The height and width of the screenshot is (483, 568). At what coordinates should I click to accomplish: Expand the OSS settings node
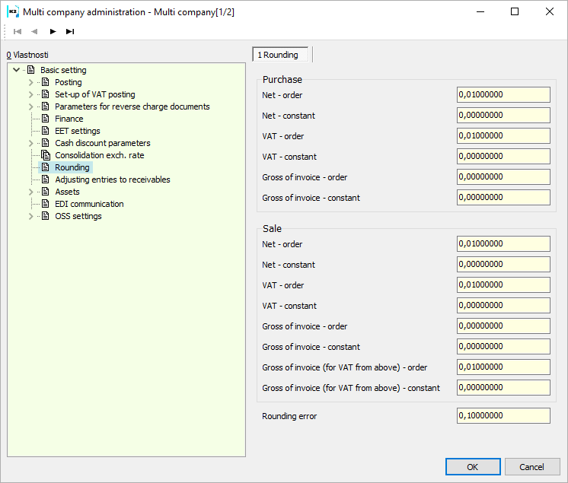(x=31, y=216)
